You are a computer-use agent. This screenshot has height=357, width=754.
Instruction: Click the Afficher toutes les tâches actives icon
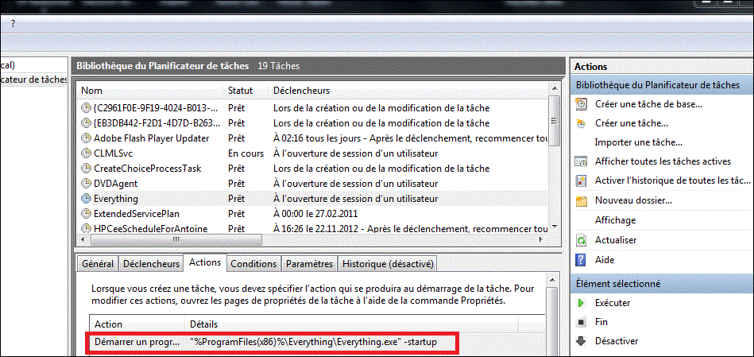coord(582,161)
